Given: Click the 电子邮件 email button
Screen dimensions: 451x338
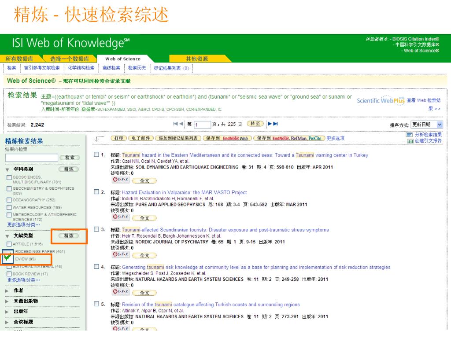Looking at the screenshot, I should coord(141,138).
